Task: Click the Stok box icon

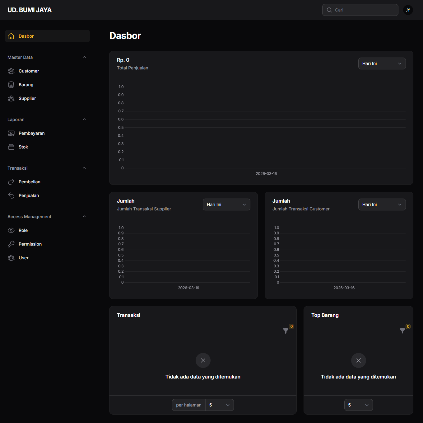Action: [x=11, y=147]
